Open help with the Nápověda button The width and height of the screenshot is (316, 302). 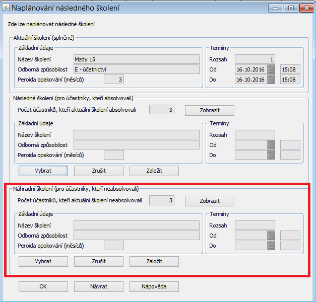click(x=154, y=286)
